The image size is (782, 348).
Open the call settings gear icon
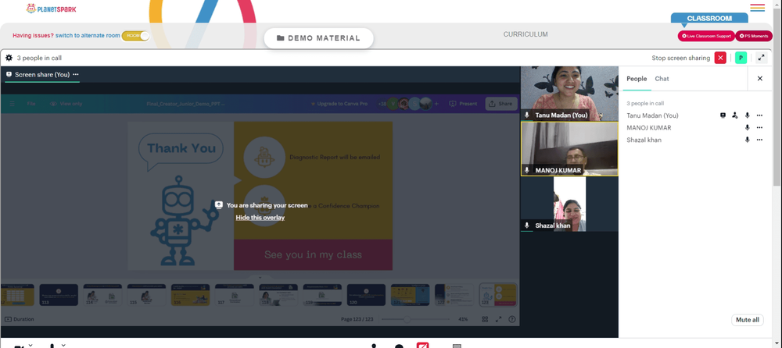(x=9, y=58)
